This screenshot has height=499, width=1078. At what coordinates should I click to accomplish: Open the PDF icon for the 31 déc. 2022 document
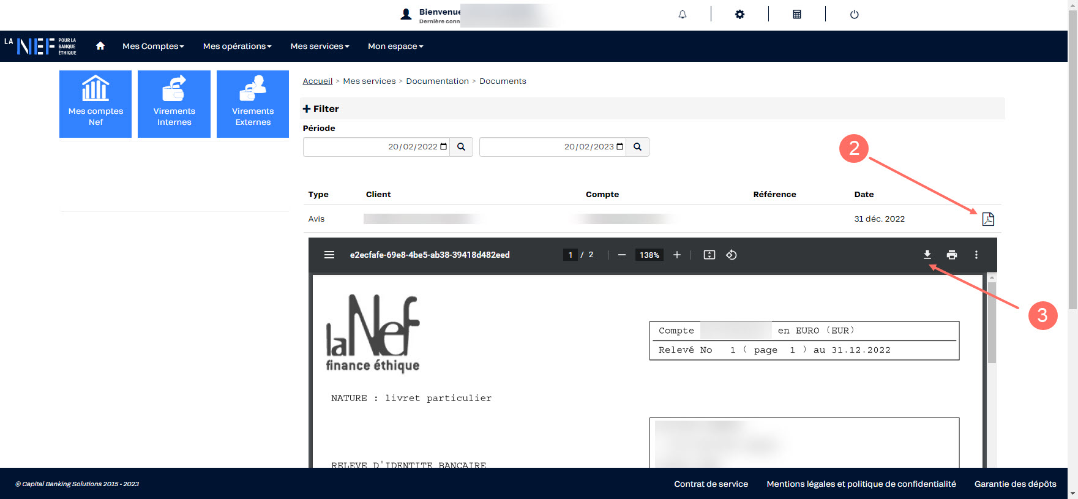988,219
